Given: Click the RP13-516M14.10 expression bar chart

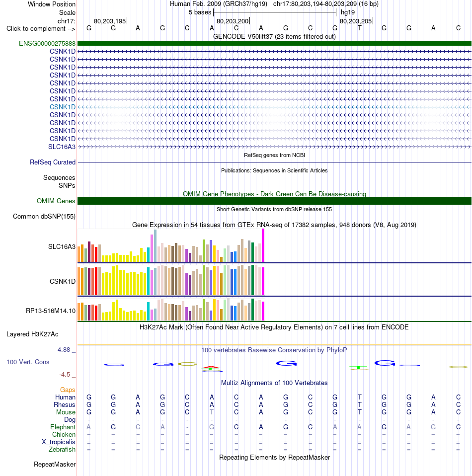Looking at the screenshot, I should [x=171, y=310].
